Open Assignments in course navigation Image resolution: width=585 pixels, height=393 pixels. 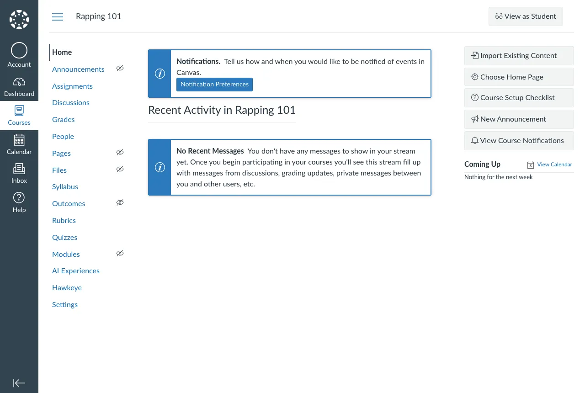click(72, 86)
